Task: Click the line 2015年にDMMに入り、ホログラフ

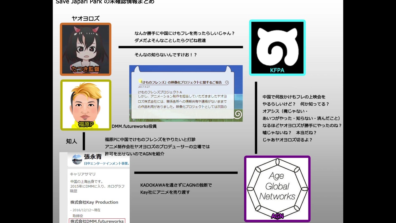Action: coord(97,186)
